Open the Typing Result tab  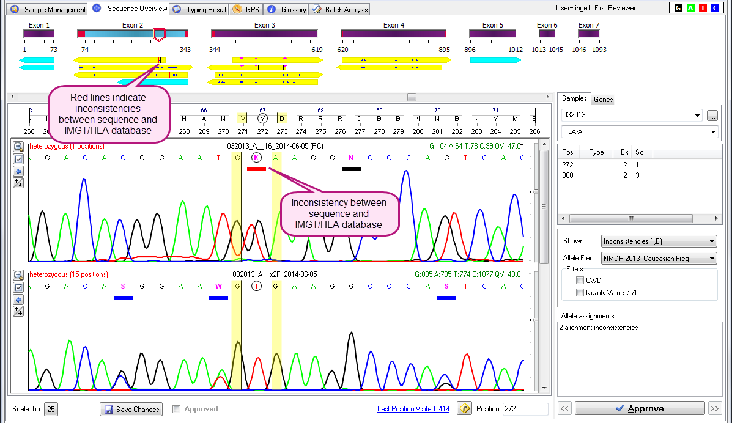point(199,9)
